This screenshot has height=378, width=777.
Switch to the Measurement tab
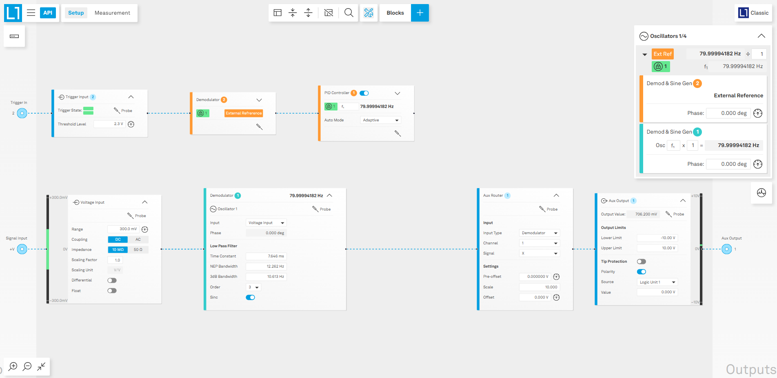(x=112, y=13)
